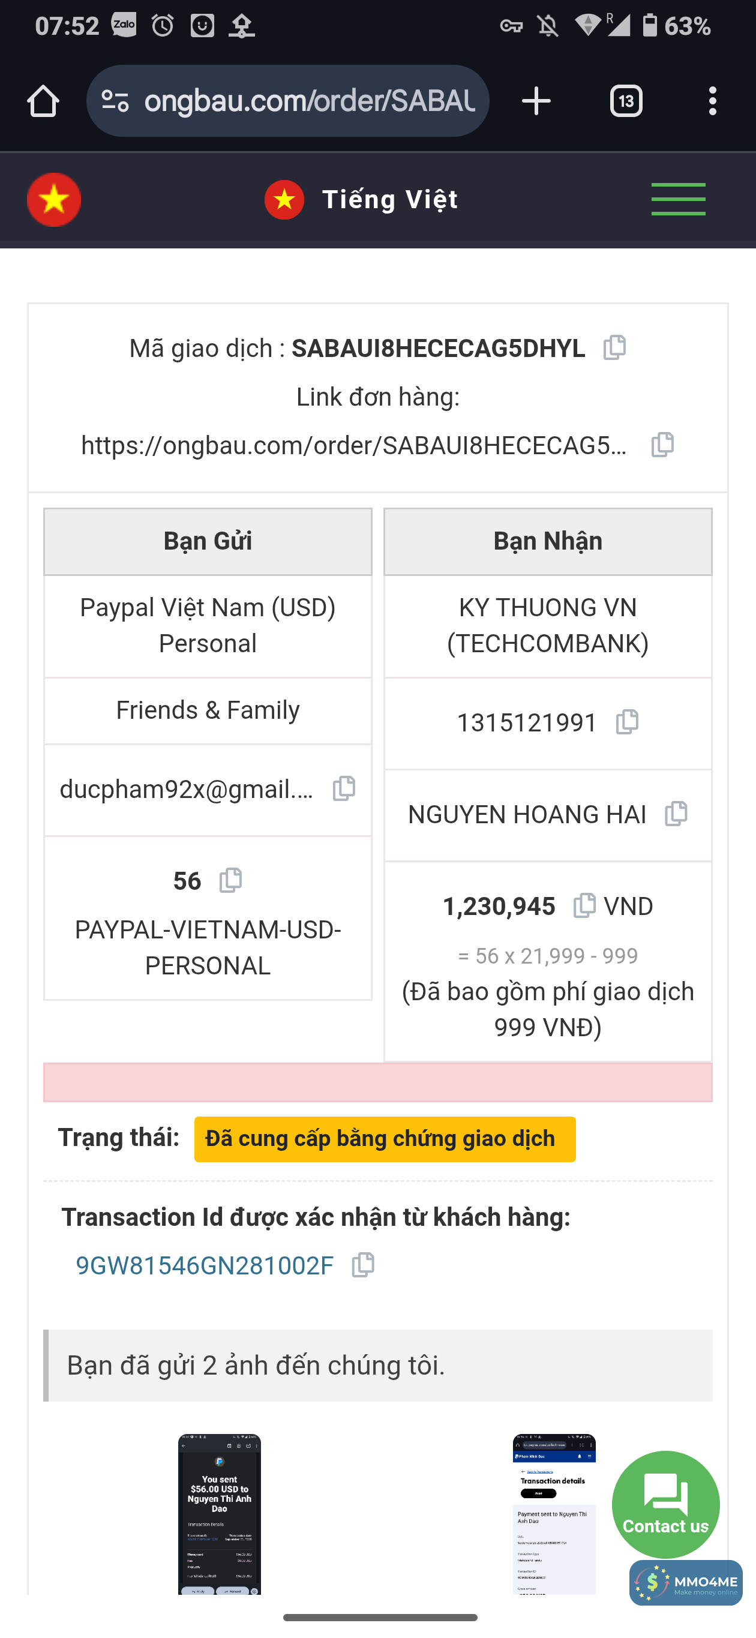Image resolution: width=756 pixels, height=1638 pixels.
Task: Tap the Contact us chat button
Action: tap(665, 1504)
